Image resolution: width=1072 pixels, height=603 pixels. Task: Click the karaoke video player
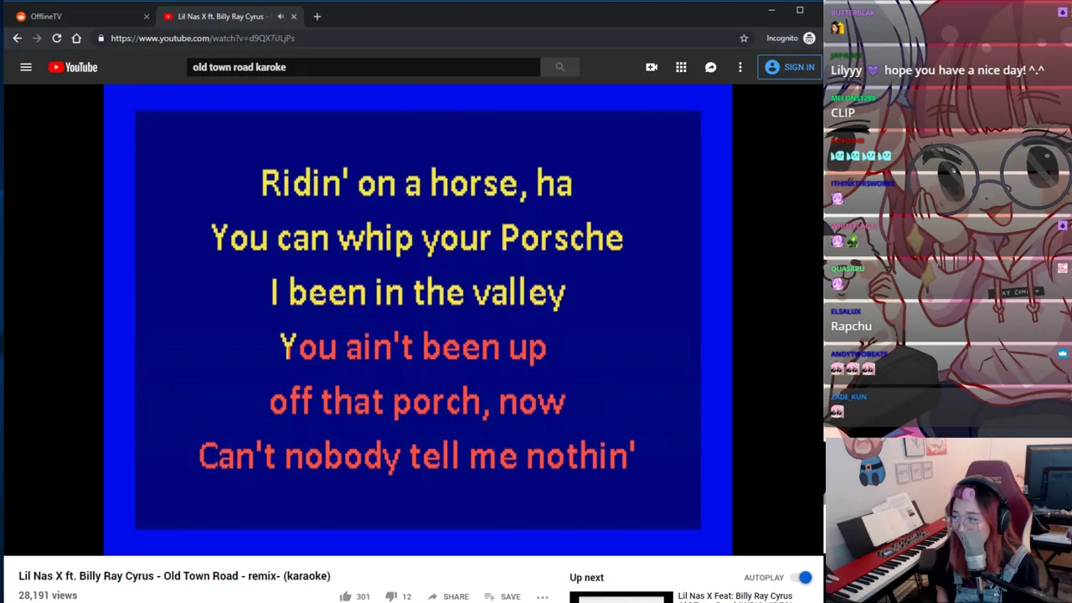tap(418, 319)
